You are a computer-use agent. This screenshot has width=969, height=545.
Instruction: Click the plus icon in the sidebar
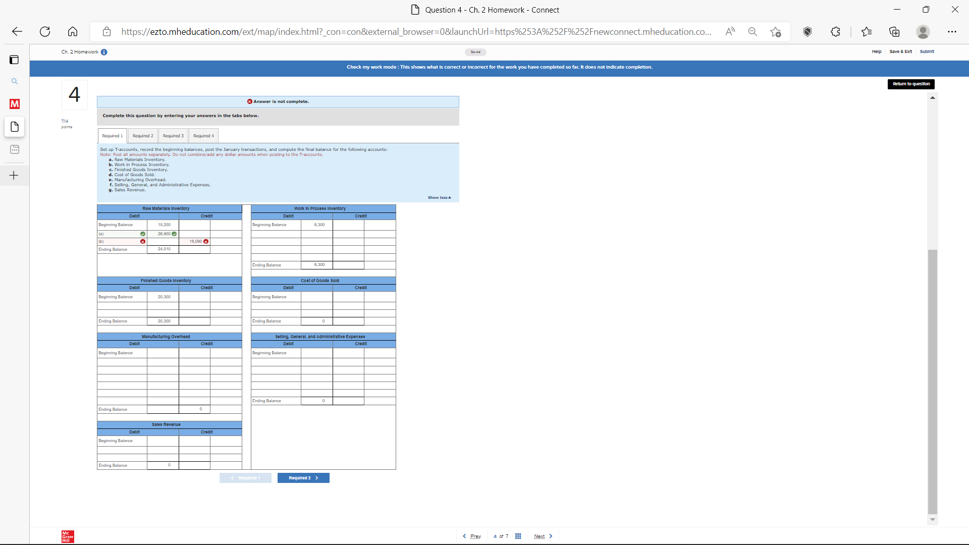coord(14,176)
